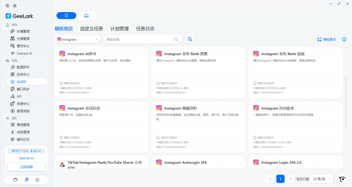Viewport: 352px width, 187px height.
Task: Open the Instagram platform filter dropdown
Action: tap(77, 39)
